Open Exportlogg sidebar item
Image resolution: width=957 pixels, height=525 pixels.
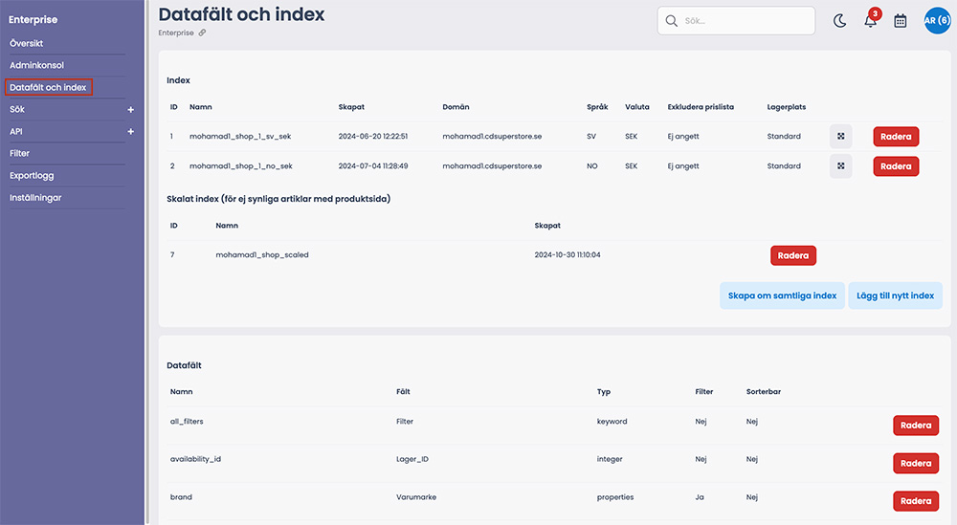[32, 176]
